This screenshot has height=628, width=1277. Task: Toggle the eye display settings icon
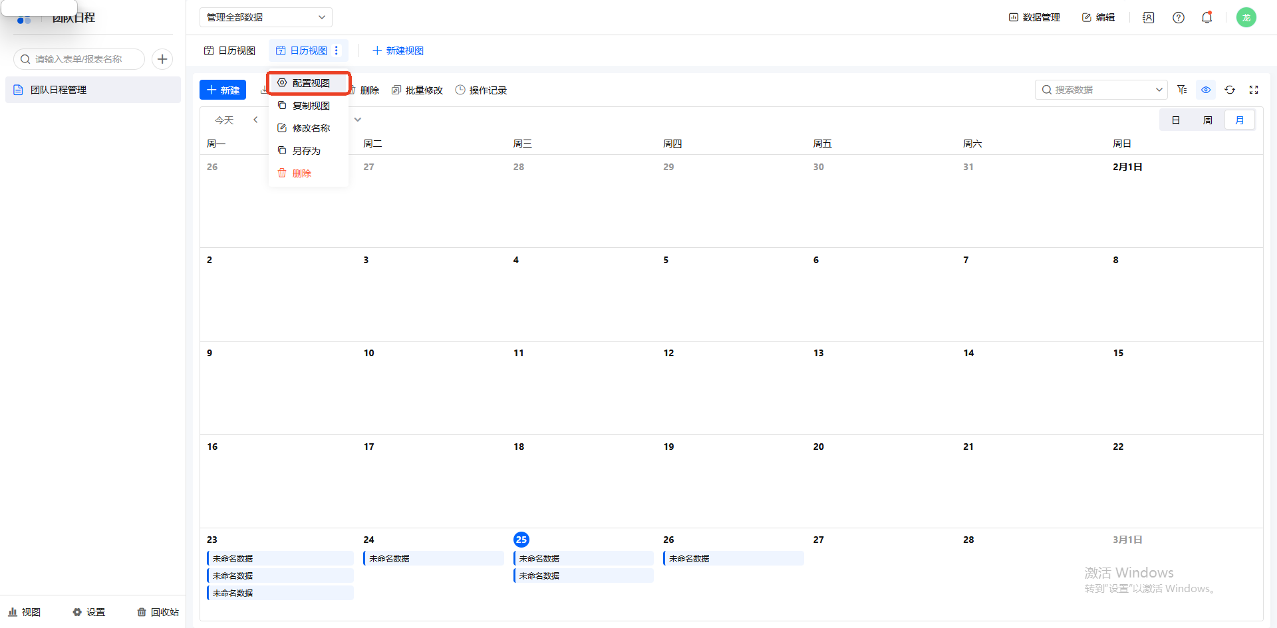click(1206, 90)
